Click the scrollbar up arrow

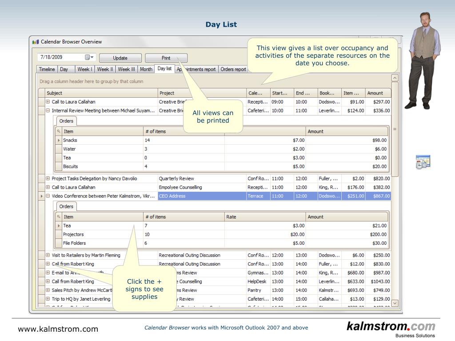(395, 78)
